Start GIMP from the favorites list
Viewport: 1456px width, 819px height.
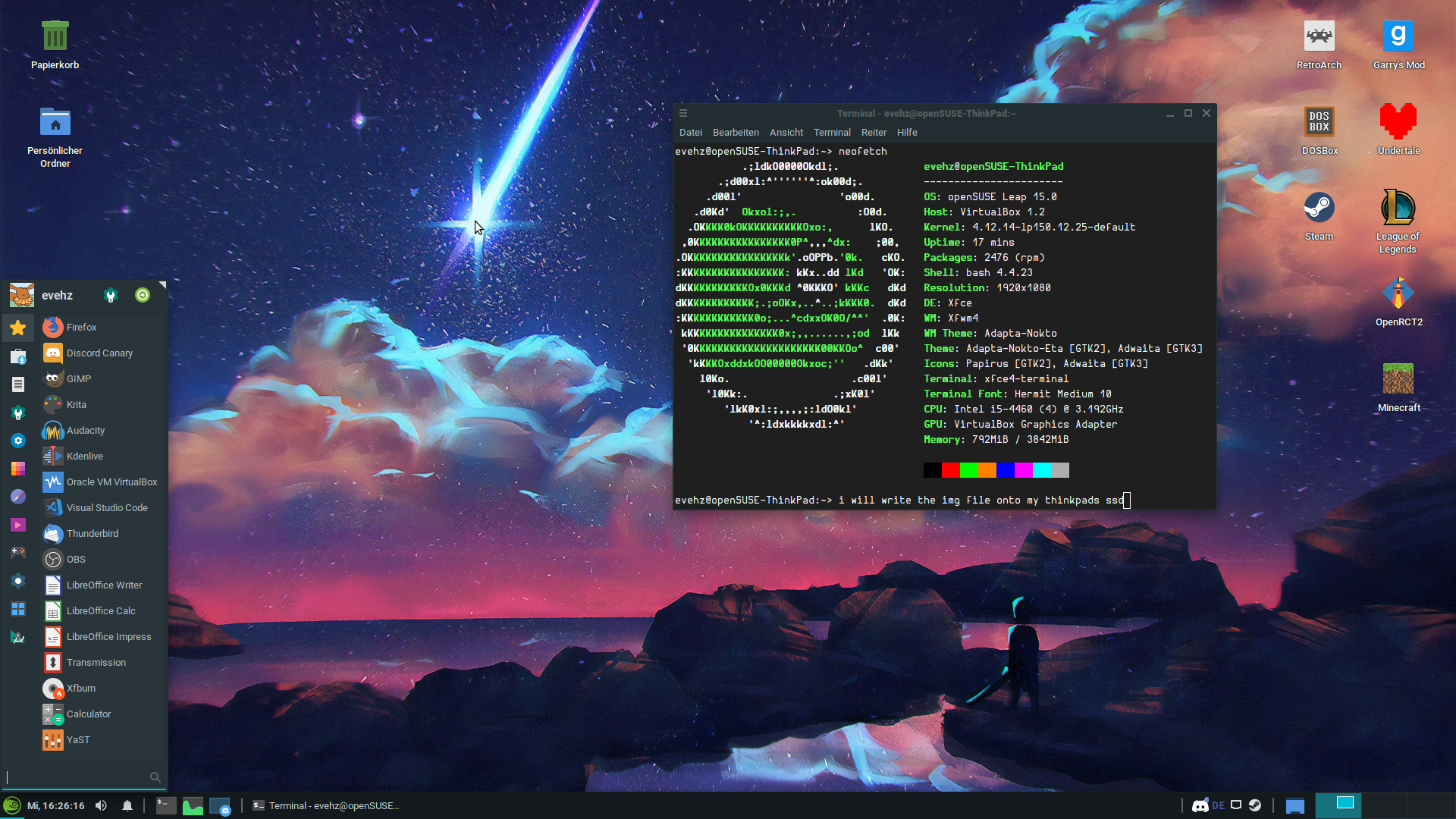click(102, 378)
